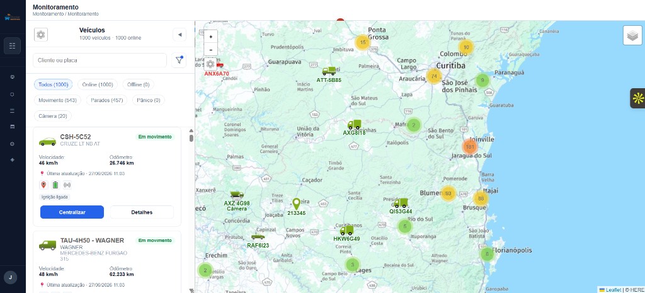
Task: Click the TAU-4H50 - WAGNER vehicle title
Action: click(x=92, y=240)
